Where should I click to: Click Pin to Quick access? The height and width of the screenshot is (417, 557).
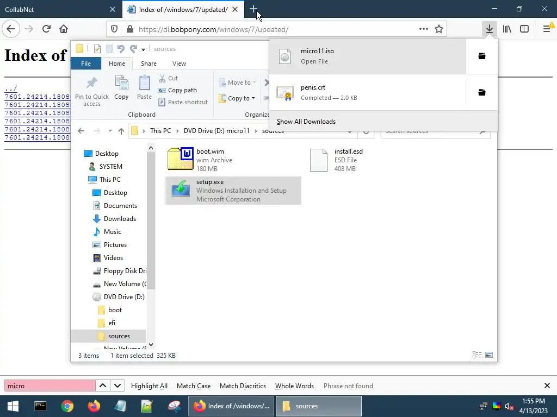coord(91,91)
